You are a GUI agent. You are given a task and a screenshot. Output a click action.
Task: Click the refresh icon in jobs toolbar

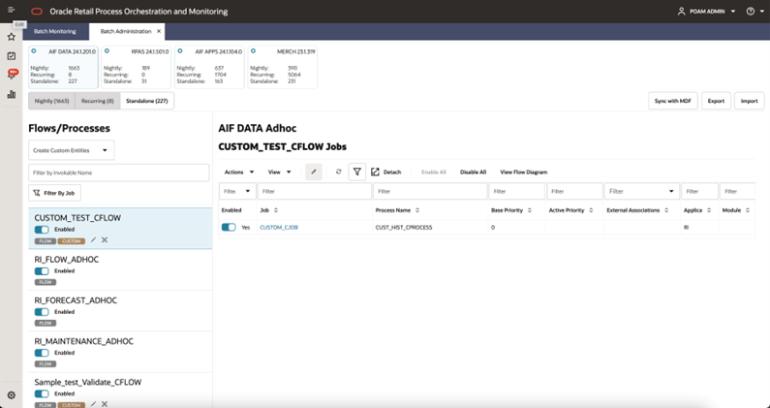click(338, 173)
